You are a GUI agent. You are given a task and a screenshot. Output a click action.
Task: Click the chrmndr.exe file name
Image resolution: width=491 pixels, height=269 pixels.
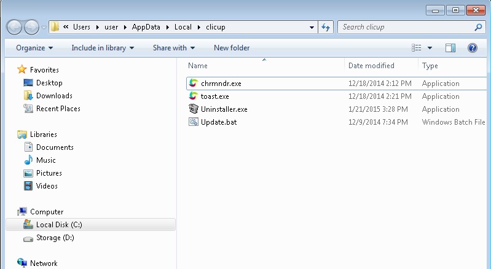pyautogui.click(x=221, y=84)
